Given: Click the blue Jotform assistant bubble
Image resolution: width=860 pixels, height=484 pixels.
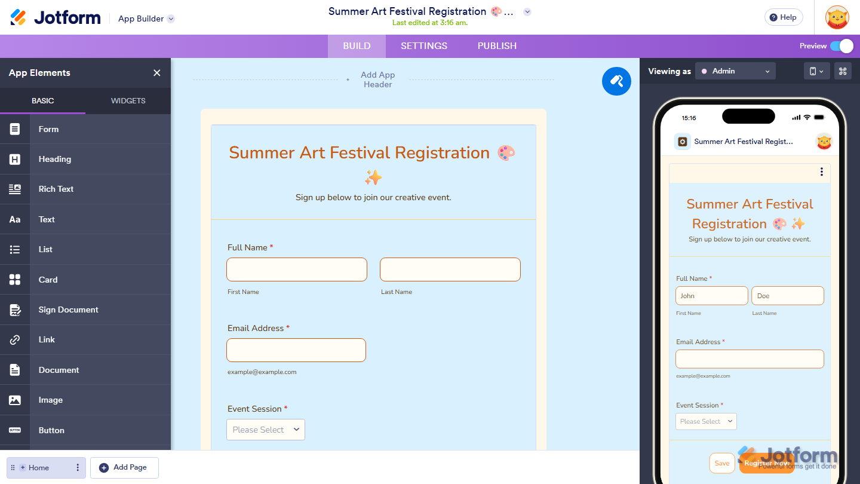Looking at the screenshot, I should (616, 81).
